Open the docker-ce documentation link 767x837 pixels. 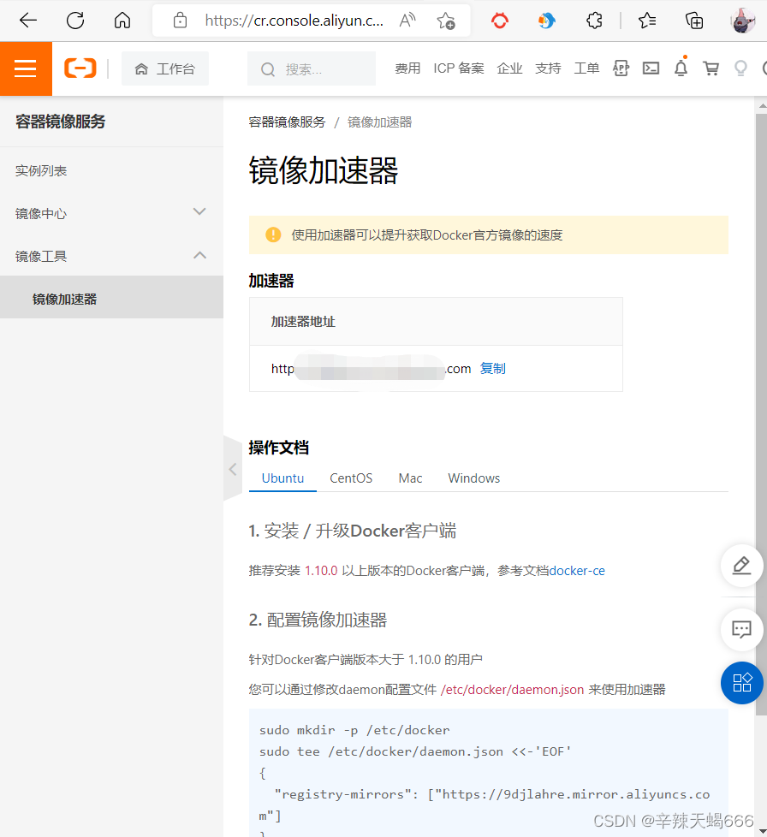tap(577, 571)
